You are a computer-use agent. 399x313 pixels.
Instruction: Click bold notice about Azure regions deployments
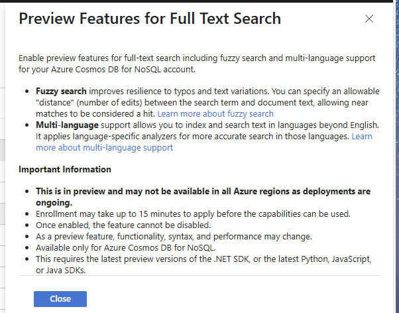click(203, 196)
